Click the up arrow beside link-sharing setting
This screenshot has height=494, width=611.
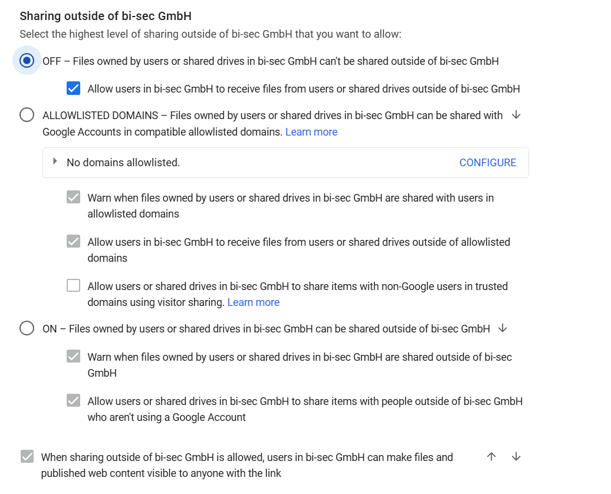click(491, 457)
